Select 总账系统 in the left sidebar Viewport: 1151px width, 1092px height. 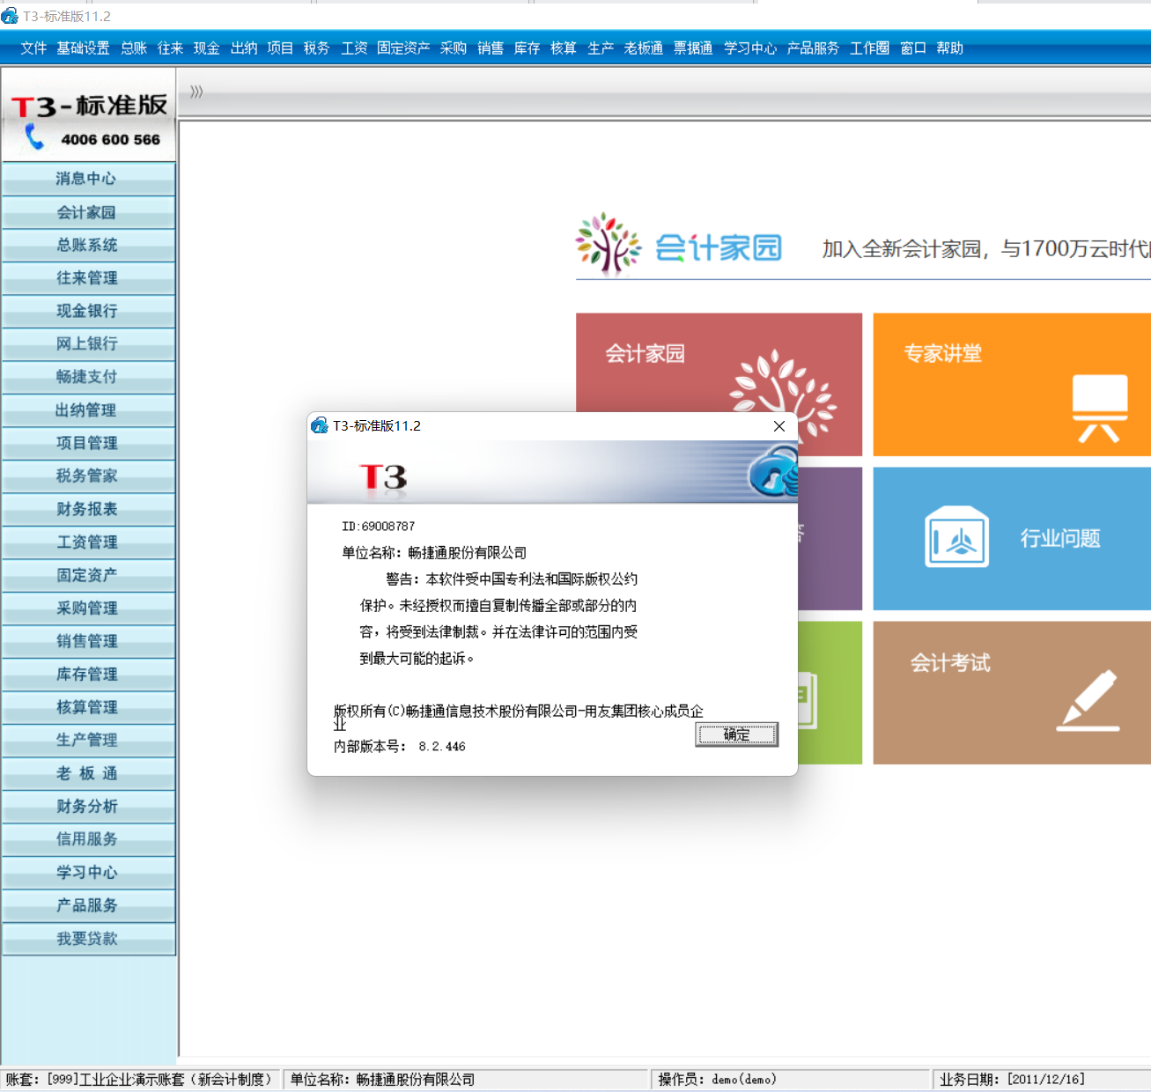[87, 245]
